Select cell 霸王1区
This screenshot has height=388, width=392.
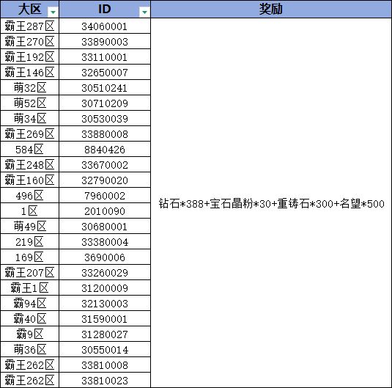click(30, 288)
